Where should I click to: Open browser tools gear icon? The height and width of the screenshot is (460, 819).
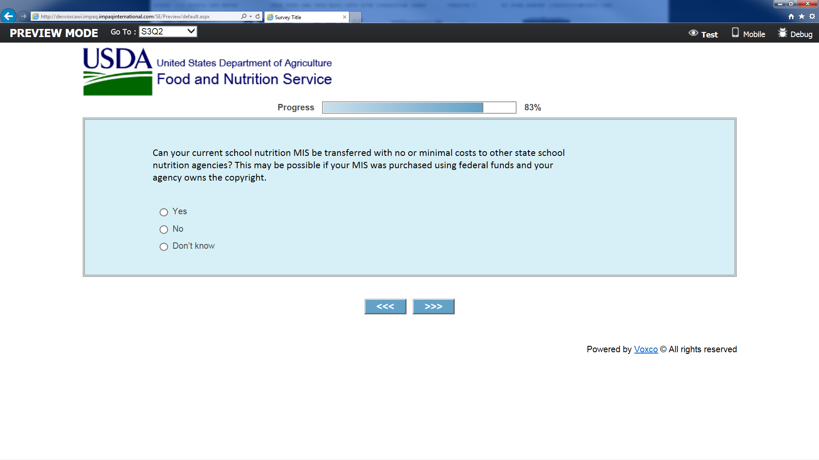(x=812, y=16)
